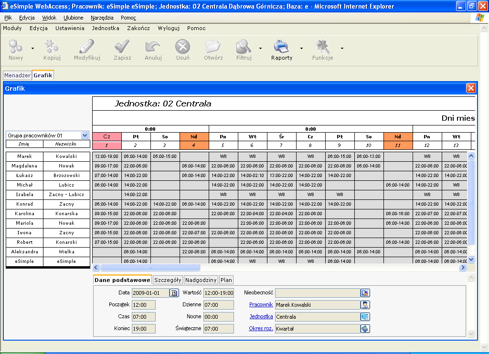Click the Otwórz folder icon
The height and width of the screenshot is (354, 489).
pos(213,47)
